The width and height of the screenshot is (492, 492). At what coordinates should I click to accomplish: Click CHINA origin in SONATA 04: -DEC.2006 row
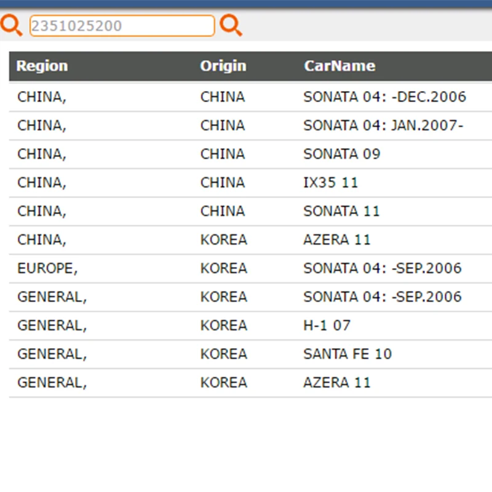[223, 97]
